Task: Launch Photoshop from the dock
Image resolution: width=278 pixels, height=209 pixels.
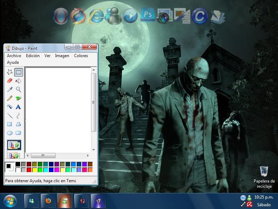Action: (x=148, y=15)
